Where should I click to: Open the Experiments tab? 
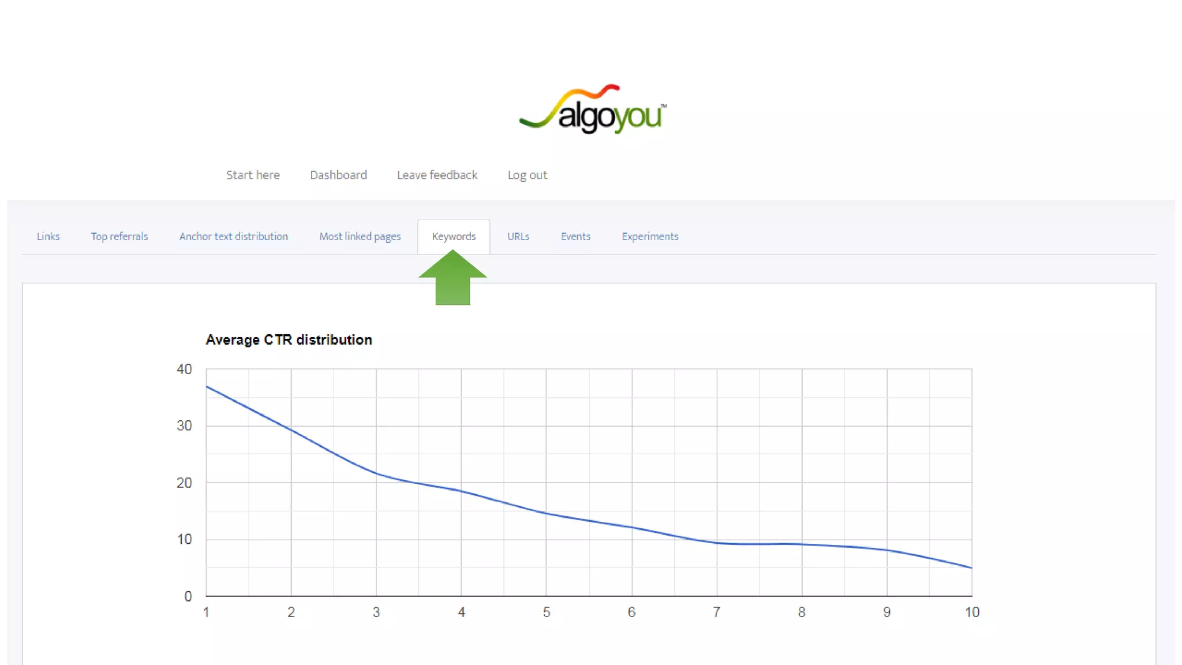click(650, 237)
